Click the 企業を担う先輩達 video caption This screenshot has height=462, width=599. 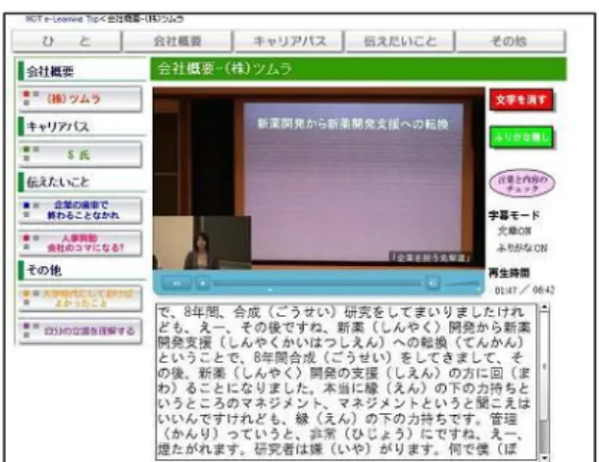click(x=431, y=258)
